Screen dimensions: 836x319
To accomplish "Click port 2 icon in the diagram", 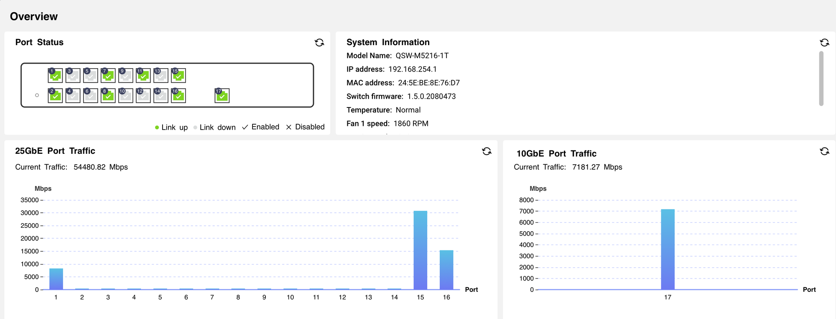I will (55, 96).
